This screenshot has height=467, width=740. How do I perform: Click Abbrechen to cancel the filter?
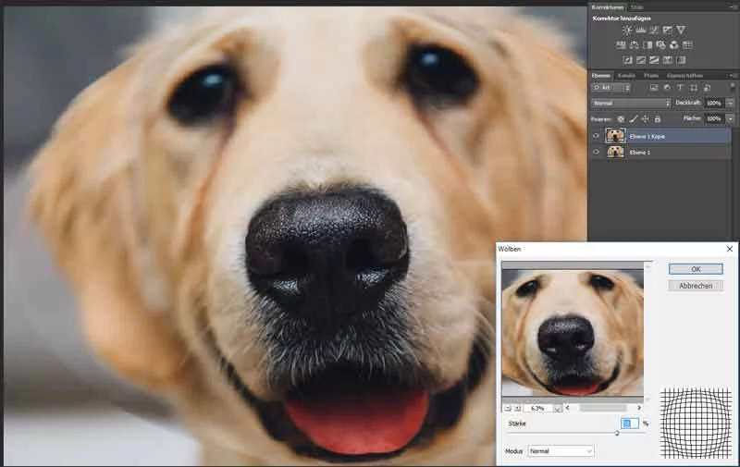695,286
